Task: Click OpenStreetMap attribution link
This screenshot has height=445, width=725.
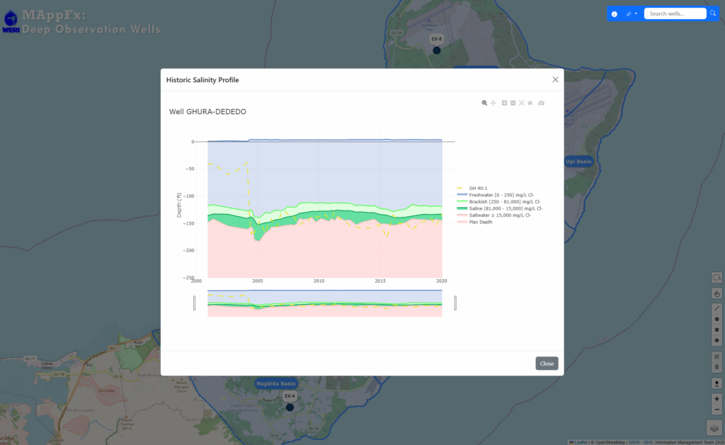Action: pos(609,442)
